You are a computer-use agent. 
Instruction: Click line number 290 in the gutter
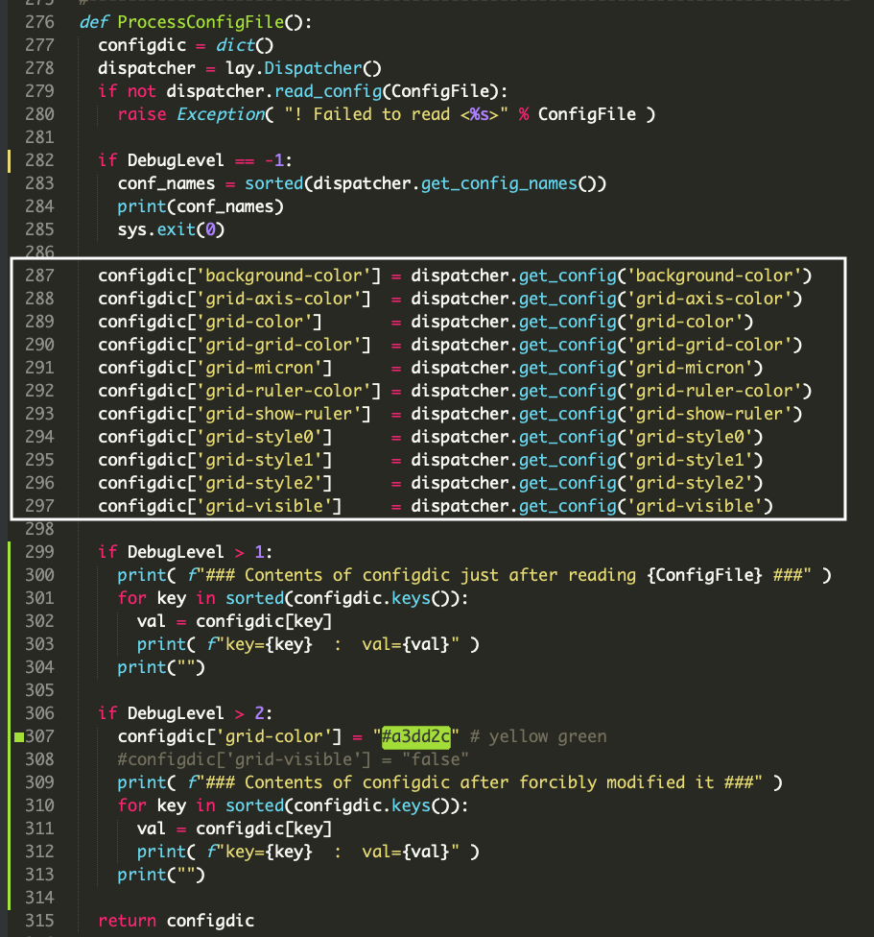[39, 345]
